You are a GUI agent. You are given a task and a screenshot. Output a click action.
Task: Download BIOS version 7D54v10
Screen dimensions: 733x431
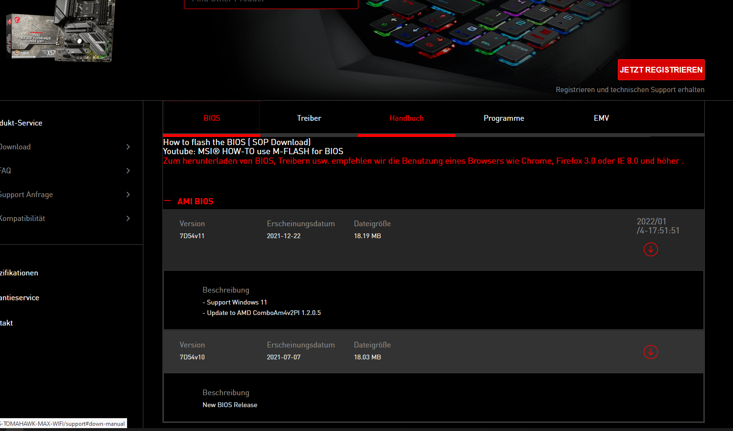pyautogui.click(x=650, y=352)
